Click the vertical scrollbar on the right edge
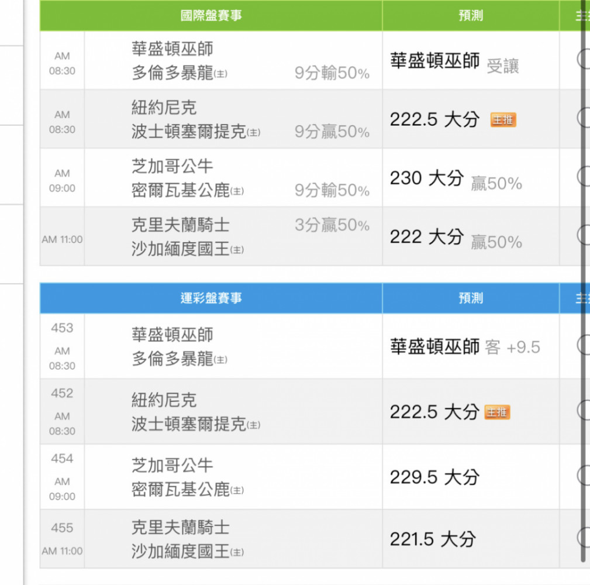590x585 pixels. click(x=584, y=280)
